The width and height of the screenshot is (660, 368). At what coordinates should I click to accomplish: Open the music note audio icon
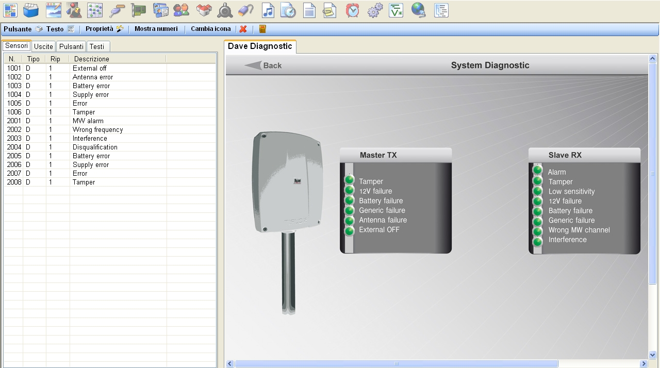pyautogui.click(x=268, y=10)
